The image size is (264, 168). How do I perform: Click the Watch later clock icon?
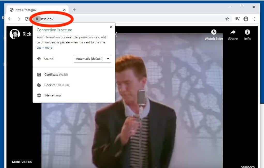pos(214,32)
